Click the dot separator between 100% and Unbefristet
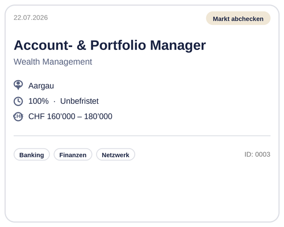The image size is (284, 227). point(55,102)
